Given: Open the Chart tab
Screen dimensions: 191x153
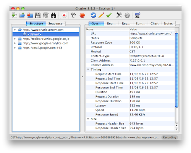Looking at the screenshot, I should pyautogui.click(x=154, y=24).
